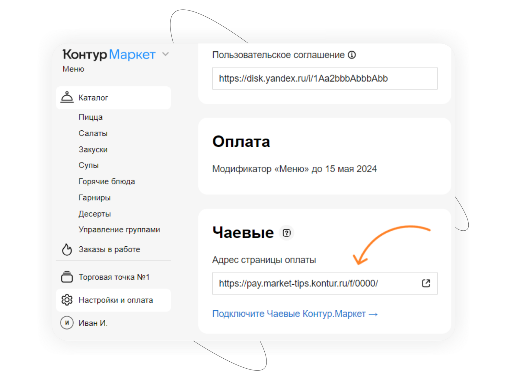Image resolution: width=507 pixels, height=384 pixels.
Task: Open the tips payment page external link icon
Action: (426, 283)
